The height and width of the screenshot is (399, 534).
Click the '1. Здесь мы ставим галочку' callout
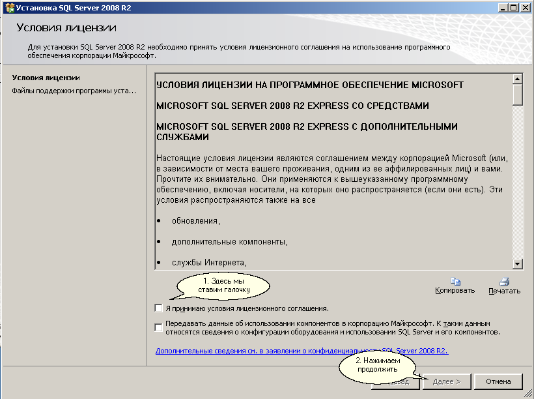tap(225, 286)
